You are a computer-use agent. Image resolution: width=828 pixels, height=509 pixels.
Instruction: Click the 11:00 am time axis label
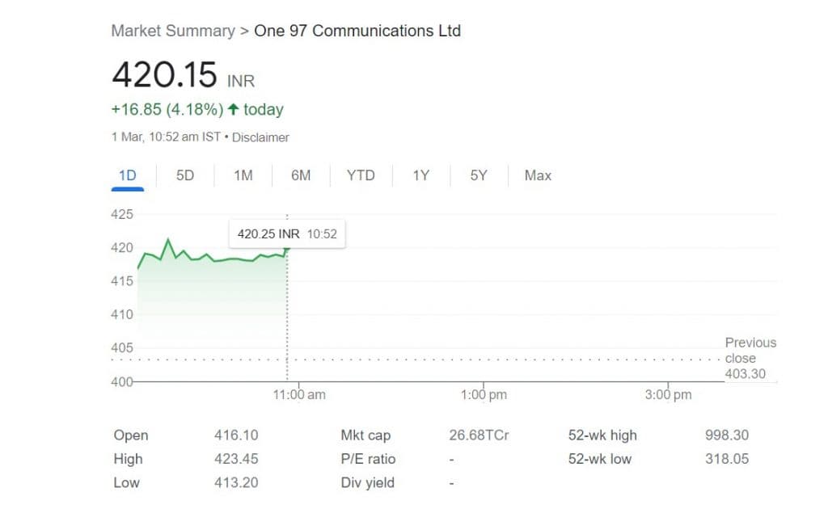pos(299,395)
